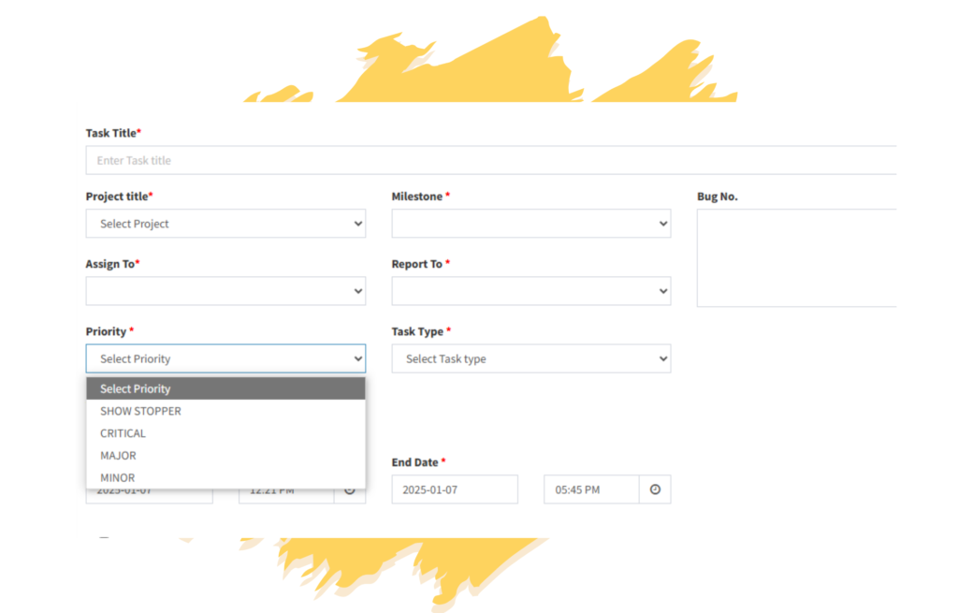Expand the Report To dropdown
The width and height of the screenshot is (958, 613).
tap(530, 291)
